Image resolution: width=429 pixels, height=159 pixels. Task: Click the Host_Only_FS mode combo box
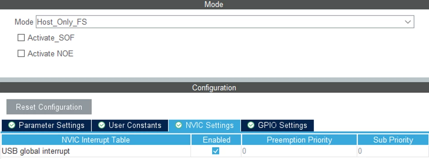pos(225,22)
